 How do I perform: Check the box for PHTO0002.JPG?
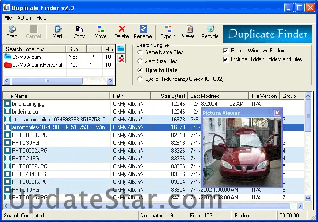click(7, 150)
